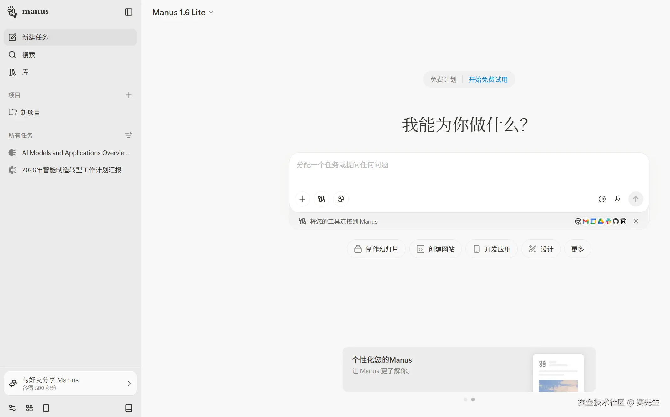Open the 库 (library) section
Screen dimensions: 670x417
click(x=13, y=72)
